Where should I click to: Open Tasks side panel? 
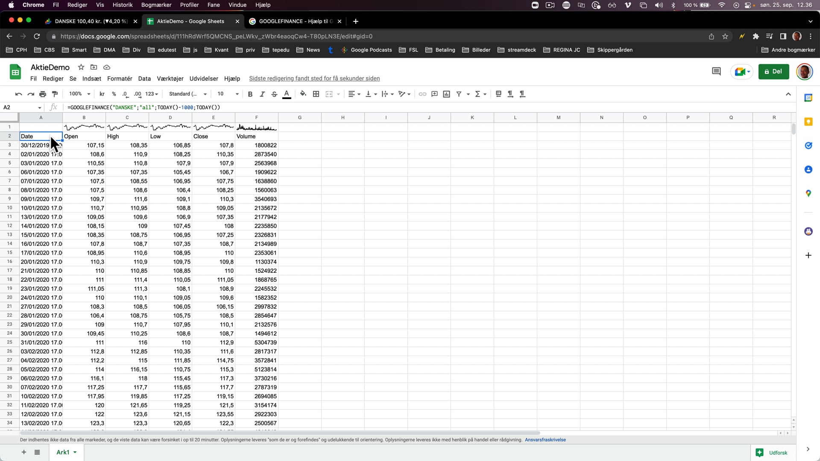coord(808,146)
